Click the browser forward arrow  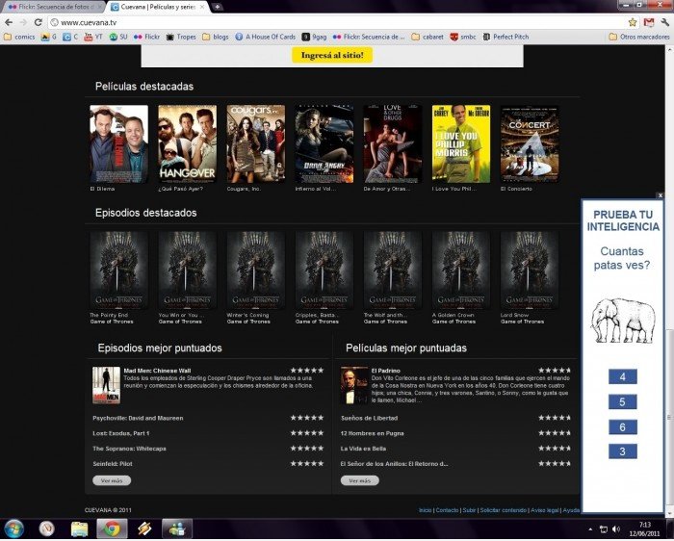23,22
